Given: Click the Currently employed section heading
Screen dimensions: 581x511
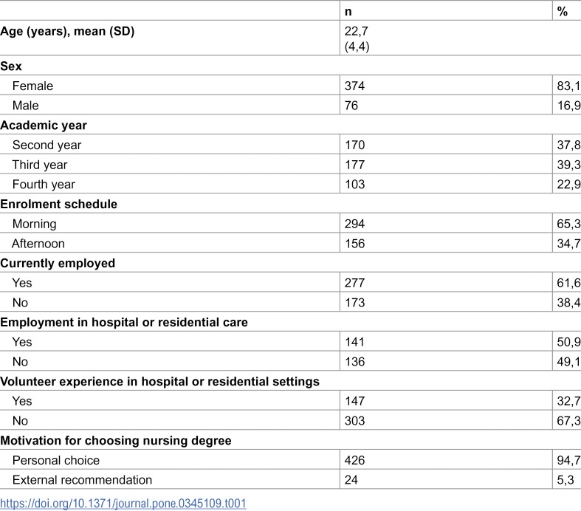Looking at the screenshot, I should coord(58,263).
